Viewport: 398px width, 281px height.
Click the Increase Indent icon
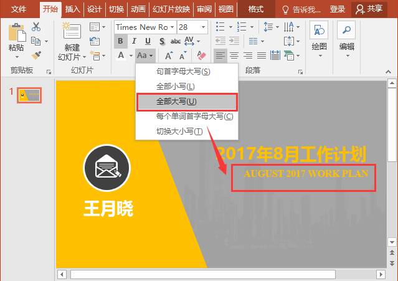tap(234, 41)
